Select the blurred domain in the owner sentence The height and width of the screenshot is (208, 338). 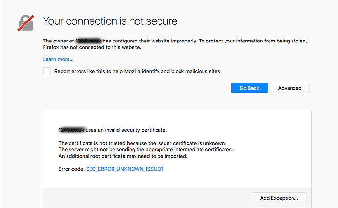coord(89,41)
